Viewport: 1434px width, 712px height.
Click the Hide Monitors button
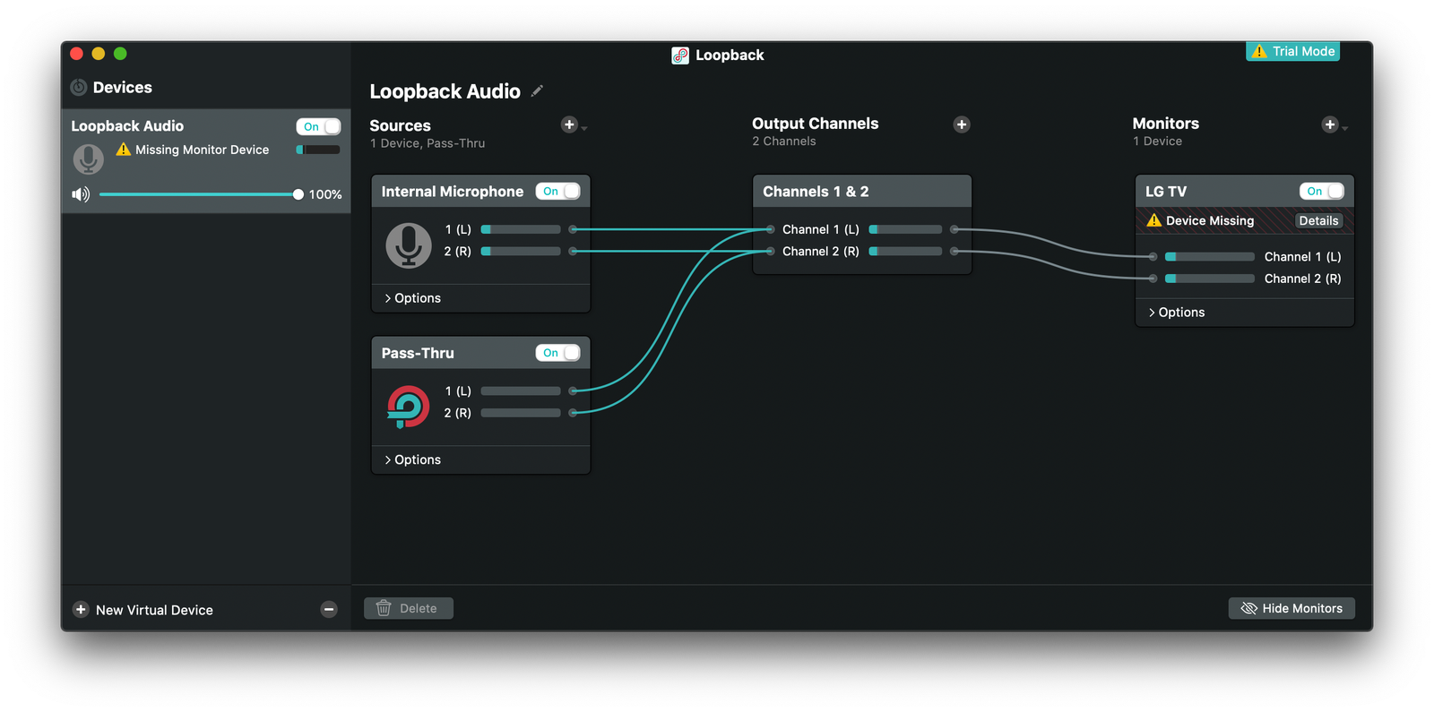[1291, 608]
